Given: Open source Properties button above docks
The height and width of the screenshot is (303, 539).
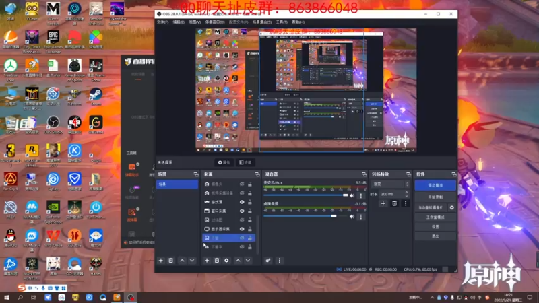Looking at the screenshot, I should 224,162.
